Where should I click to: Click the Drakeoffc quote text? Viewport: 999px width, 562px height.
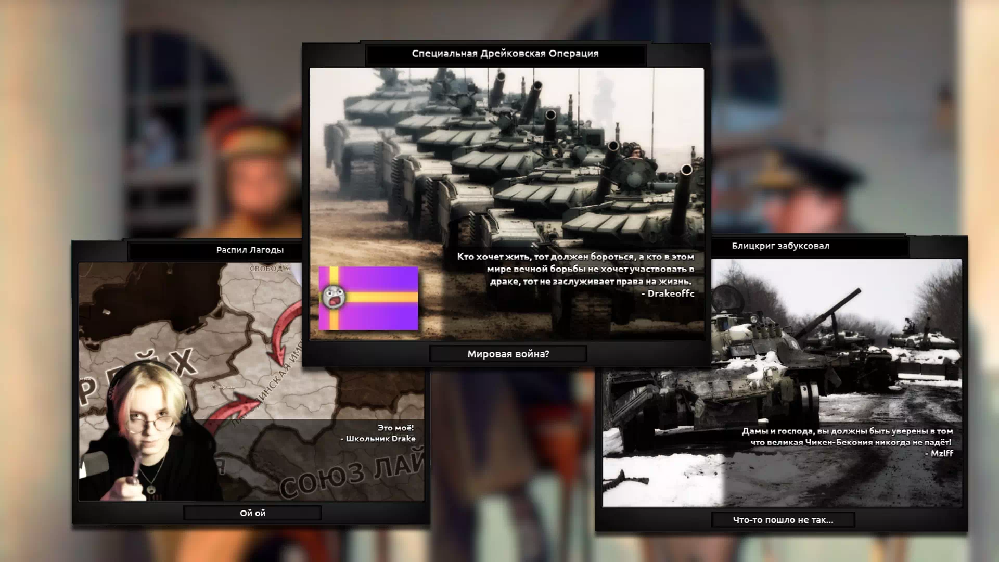click(575, 275)
